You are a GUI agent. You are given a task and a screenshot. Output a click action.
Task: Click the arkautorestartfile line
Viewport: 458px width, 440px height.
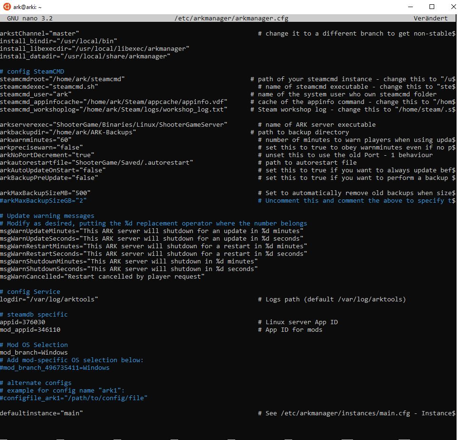[x=96, y=162]
